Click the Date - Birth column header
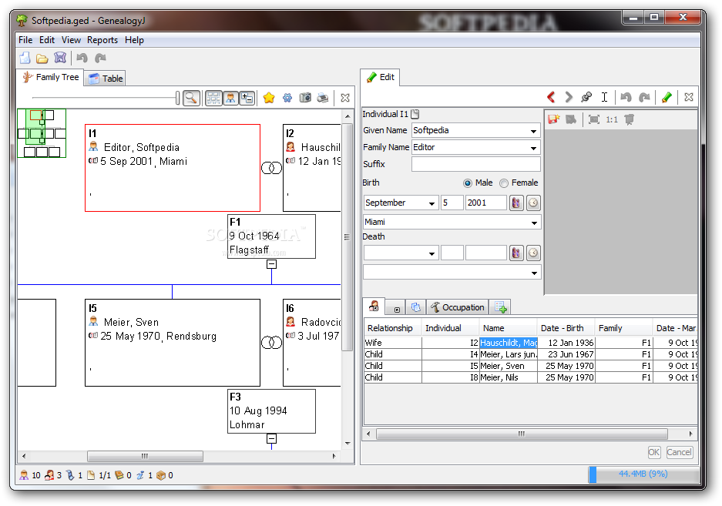Viewport: 722px width, 506px height. 566,328
